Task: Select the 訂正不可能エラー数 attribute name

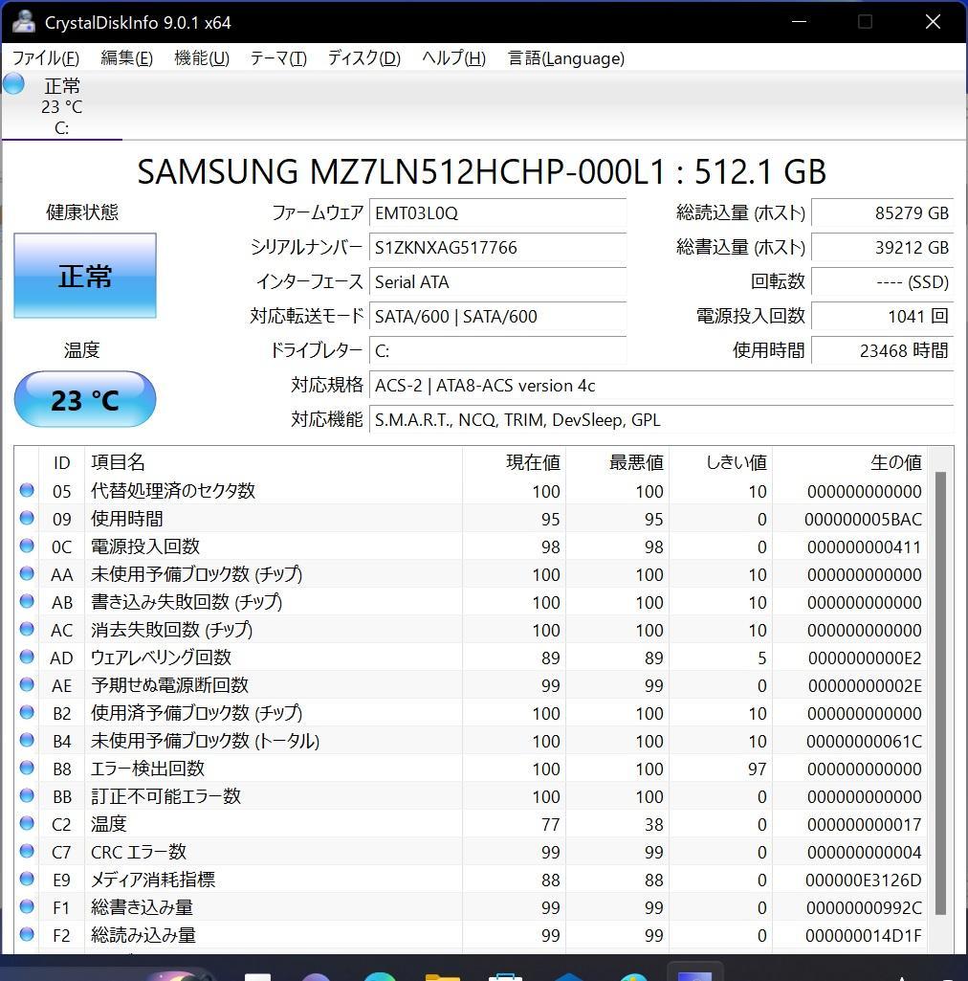Action: tap(165, 796)
